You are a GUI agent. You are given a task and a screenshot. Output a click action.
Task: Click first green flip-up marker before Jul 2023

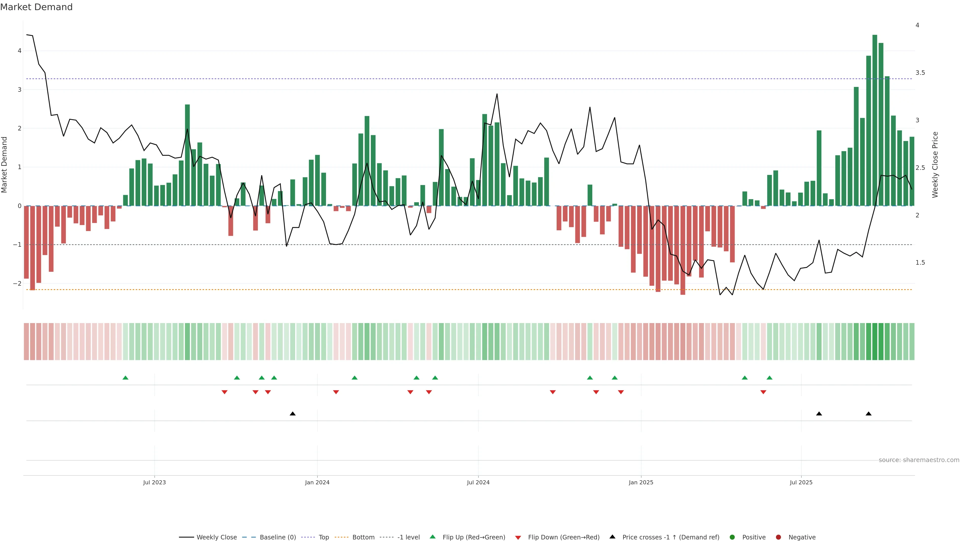coord(126,378)
